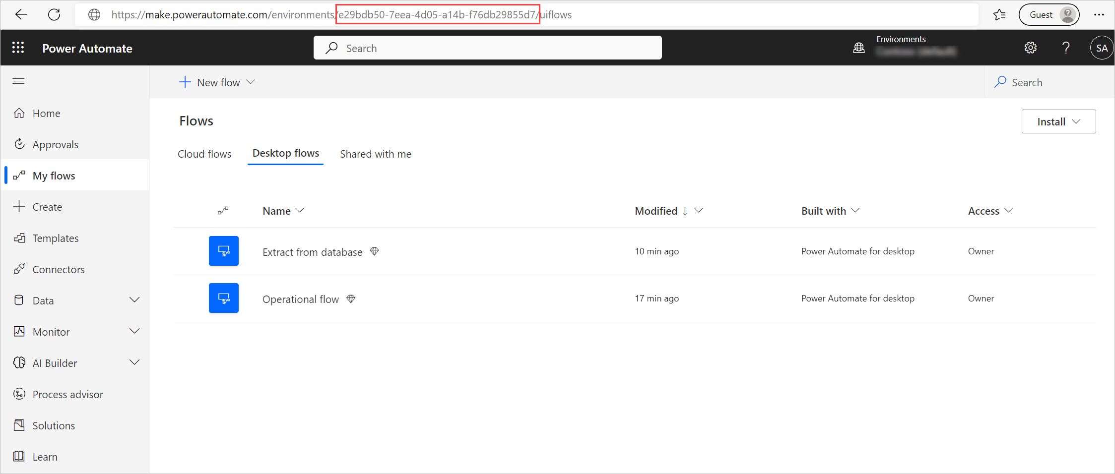Click the Learn link in sidebar
Screen dimensions: 1115x474
coord(45,456)
